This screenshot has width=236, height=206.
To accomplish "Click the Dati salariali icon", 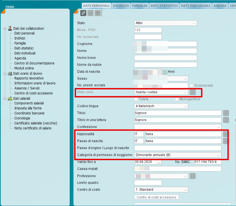I will [10, 98].
